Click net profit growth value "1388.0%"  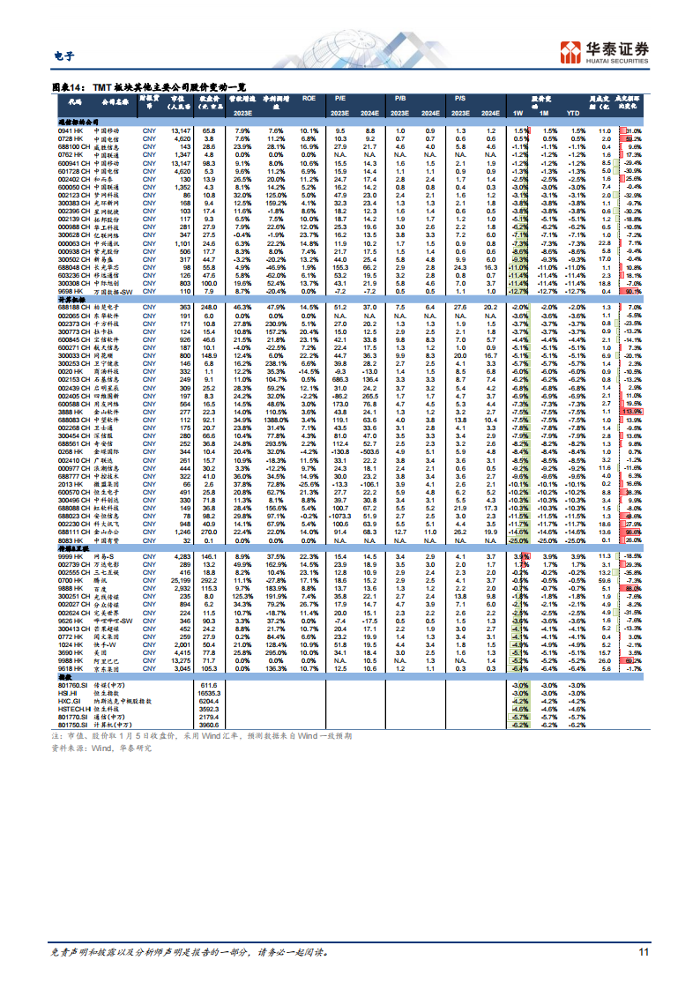276,420
